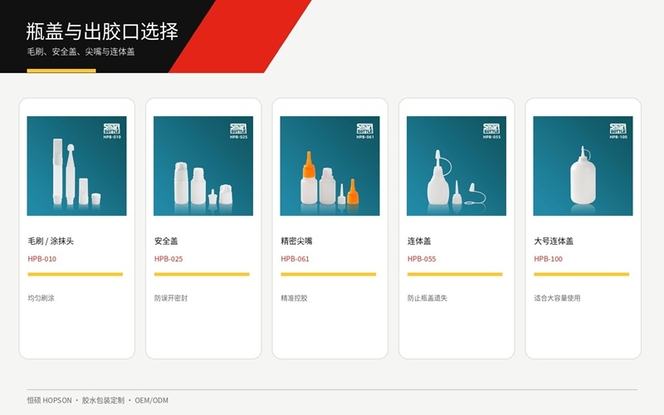The height and width of the screenshot is (415, 664).
Task: Click the red HPB-025 model code
Action: (168, 259)
